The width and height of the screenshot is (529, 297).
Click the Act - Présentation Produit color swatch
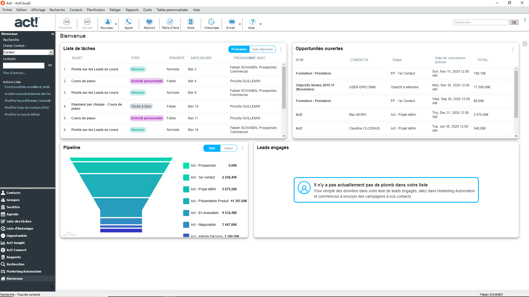pyautogui.click(x=186, y=201)
